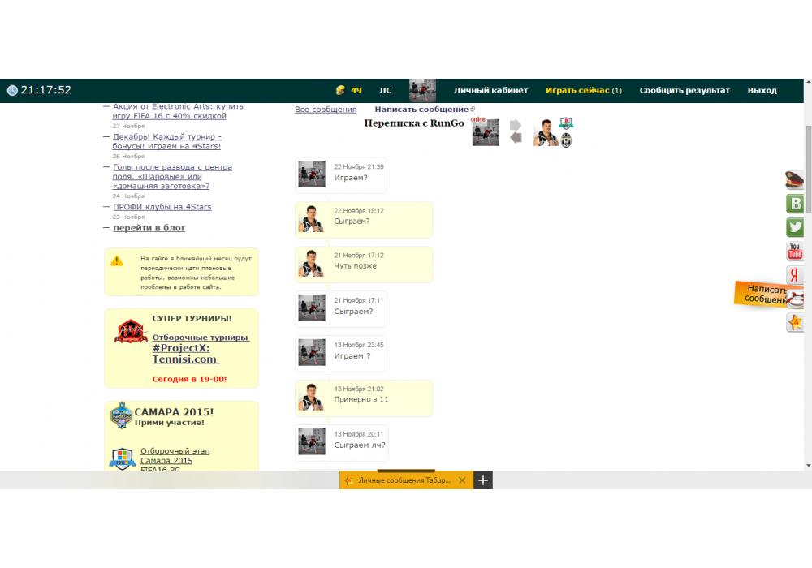This screenshot has width=812, height=568.
Task: Open '#ProjectX: Tennisi.com' tournament link
Action: point(185,354)
